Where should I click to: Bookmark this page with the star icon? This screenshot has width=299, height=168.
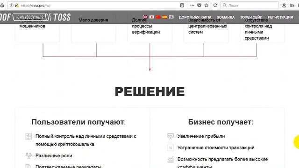tap(206, 5)
